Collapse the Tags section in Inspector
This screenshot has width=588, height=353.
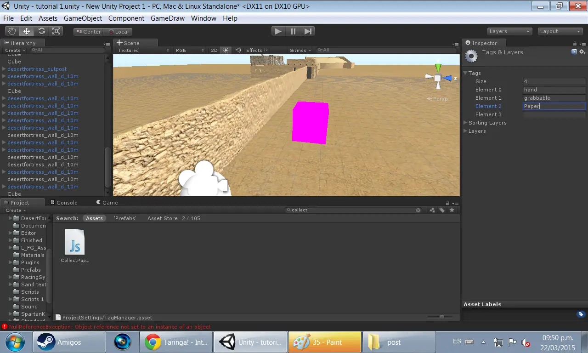point(465,73)
